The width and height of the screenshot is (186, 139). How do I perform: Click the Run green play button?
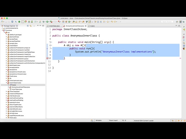point(47,22)
